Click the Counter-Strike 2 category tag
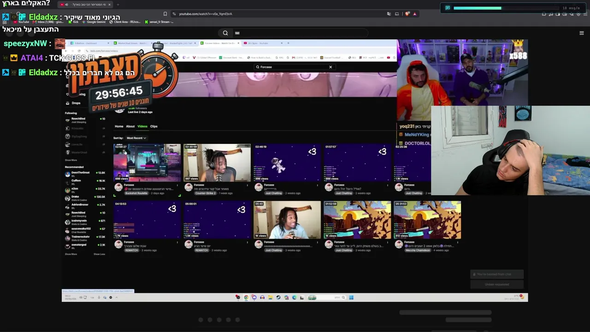Screen dimensions: 590x332 click(x=205, y=193)
